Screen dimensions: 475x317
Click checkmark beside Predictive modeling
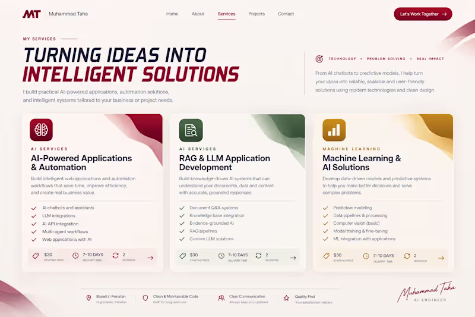(x=325, y=208)
